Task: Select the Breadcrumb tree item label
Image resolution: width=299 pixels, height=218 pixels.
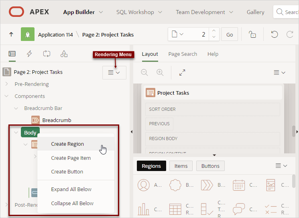Action: (57, 120)
